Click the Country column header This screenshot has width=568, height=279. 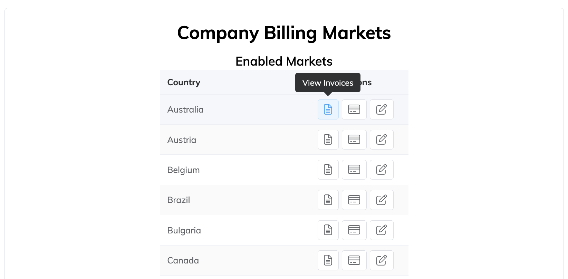pyautogui.click(x=184, y=83)
